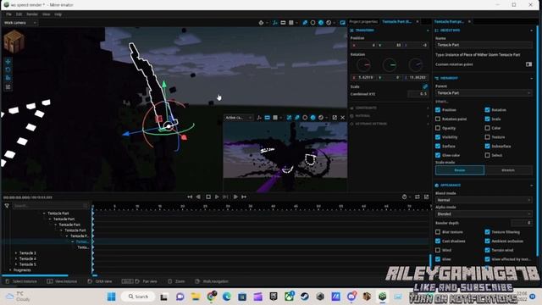
Task: Toggle timeline loop icon
Action: tap(418, 197)
